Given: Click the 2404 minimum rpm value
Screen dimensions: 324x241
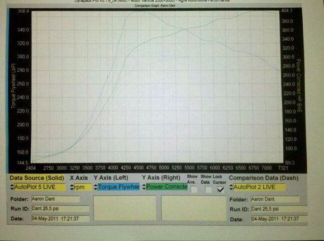Looking at the screenshot, I should [31, 168].
